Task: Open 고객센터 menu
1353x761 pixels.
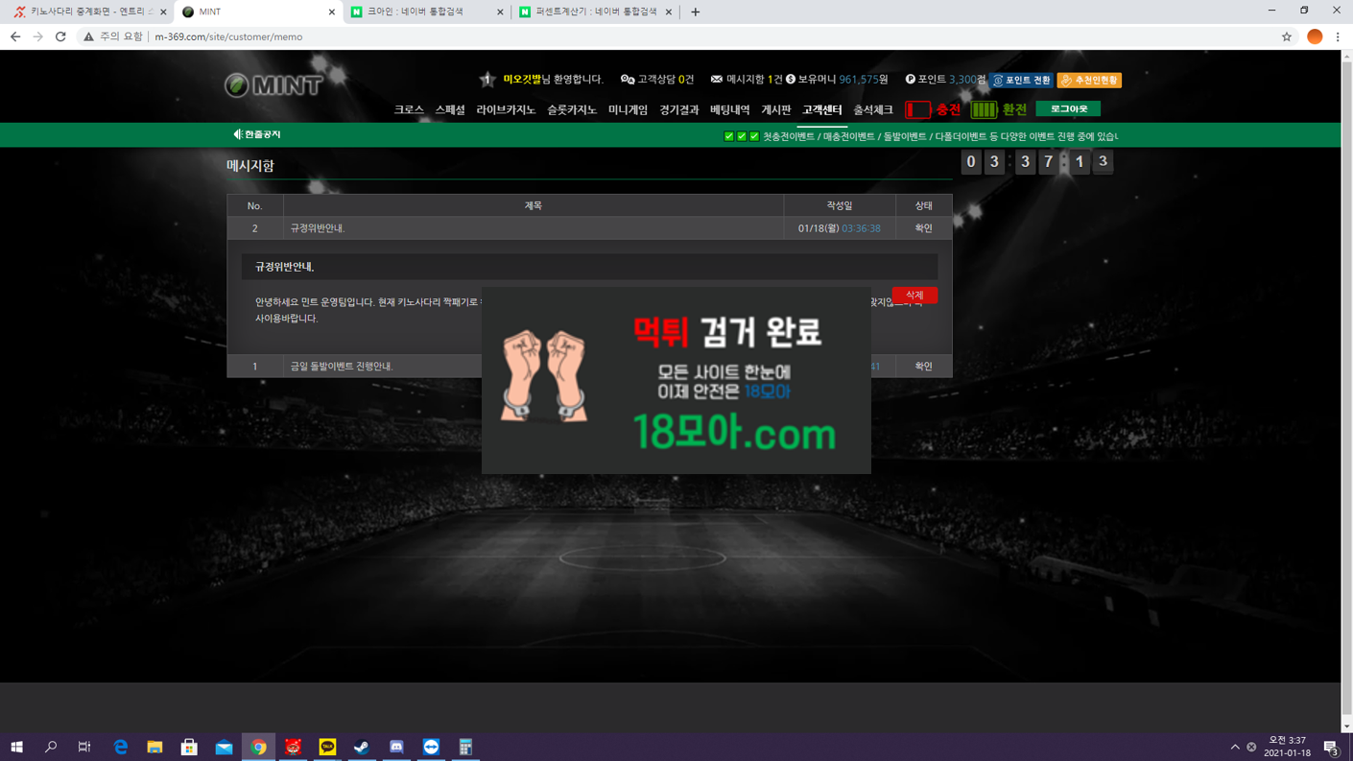Action: 822,110
